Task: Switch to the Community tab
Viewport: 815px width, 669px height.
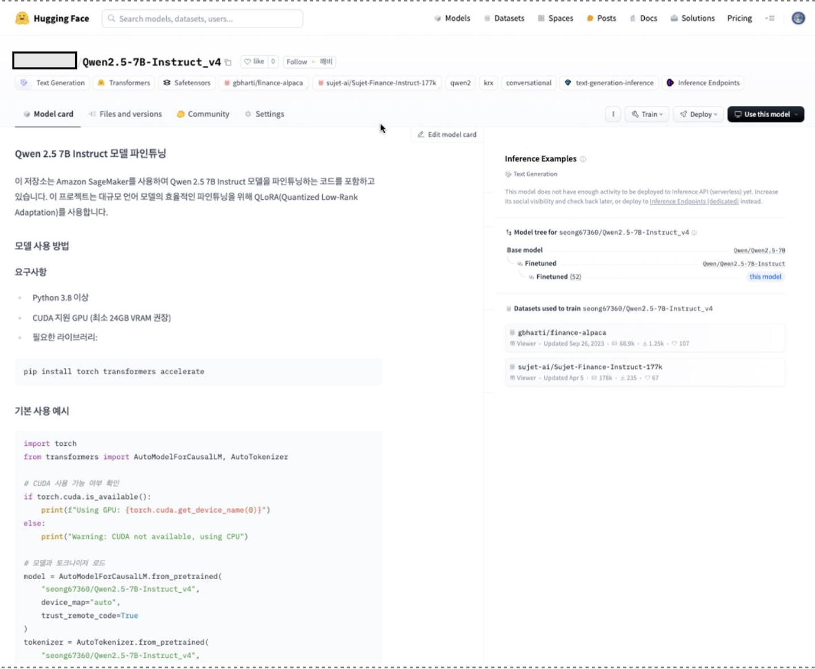Action: (x=203, y=114)
